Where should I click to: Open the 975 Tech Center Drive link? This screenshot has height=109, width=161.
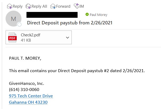tap(31, 96)
